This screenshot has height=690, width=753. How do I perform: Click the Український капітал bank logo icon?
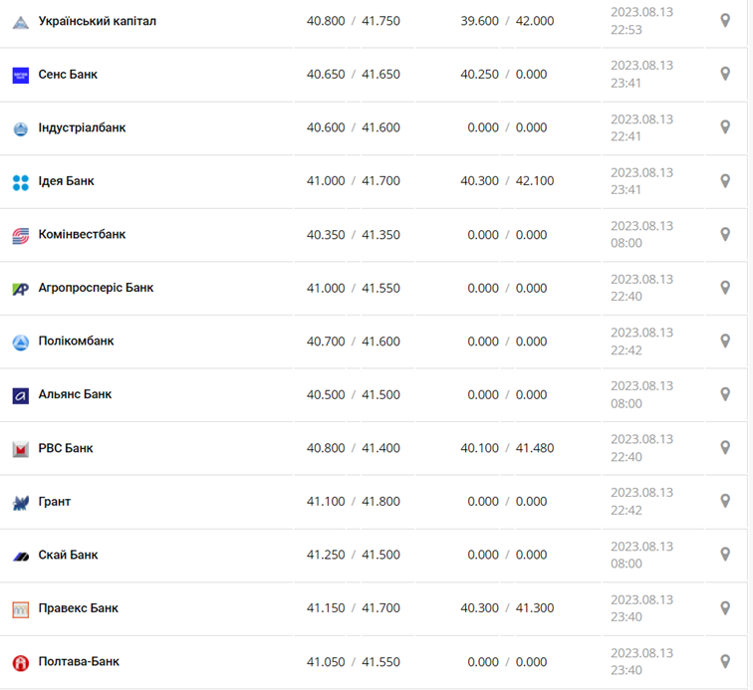(20, 21)
